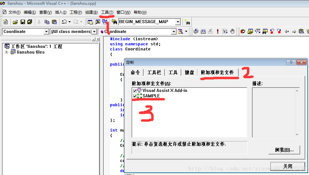
Task: Open the All class members filter dropdown
Action: tap(94, 31)
